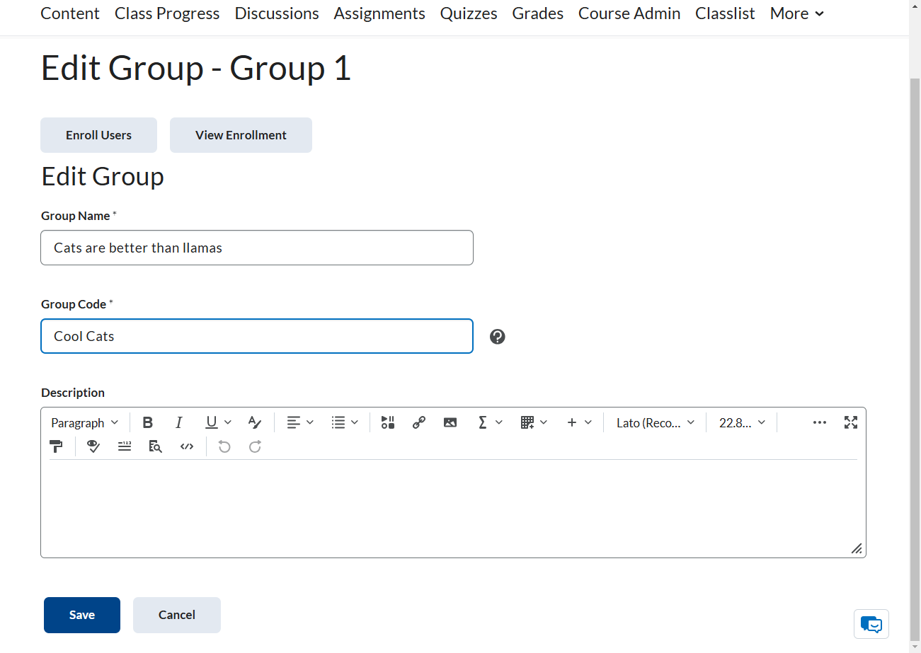Toggle bold formatting in the description editor
Screen dimensions: 921x653
[147, 422]
